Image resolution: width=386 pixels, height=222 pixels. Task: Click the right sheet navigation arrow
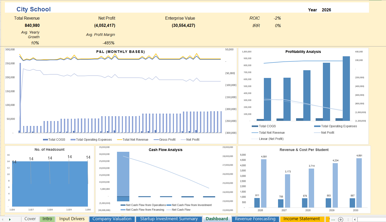tap(10, 219)
